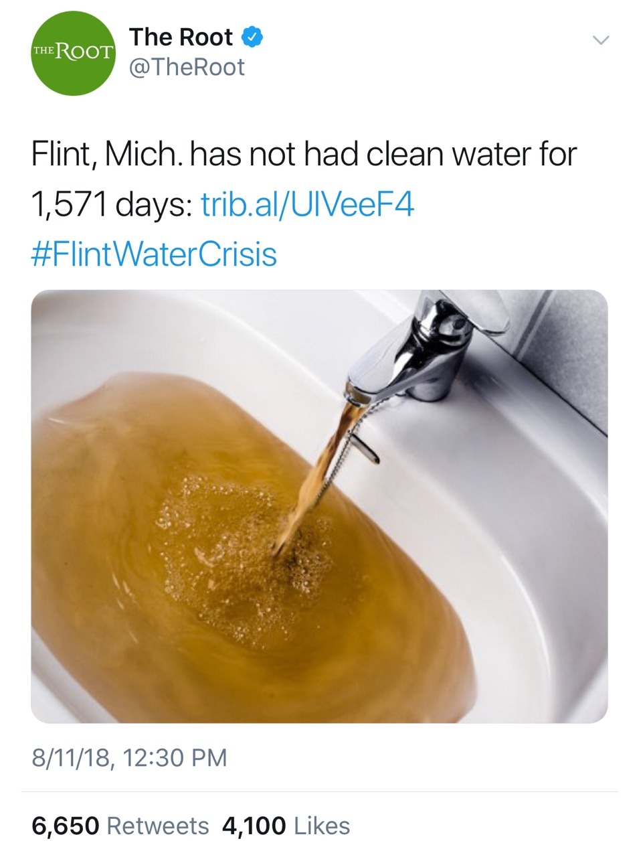
Task: Select the #FlintWaterCrisis hashtag
Action: point(154,254)
